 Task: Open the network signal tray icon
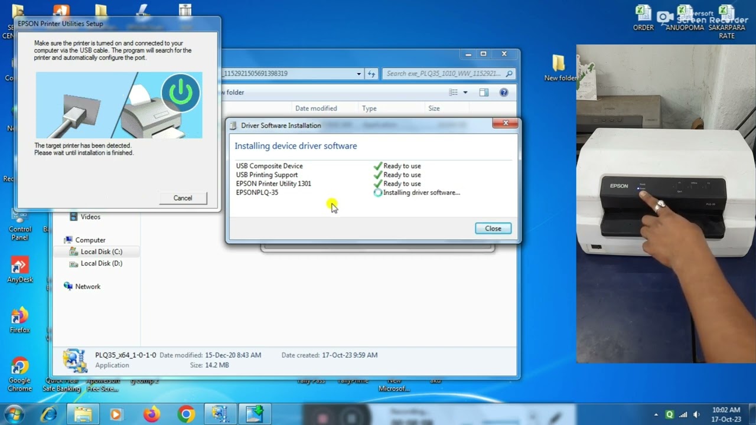(x=683, y=415)
